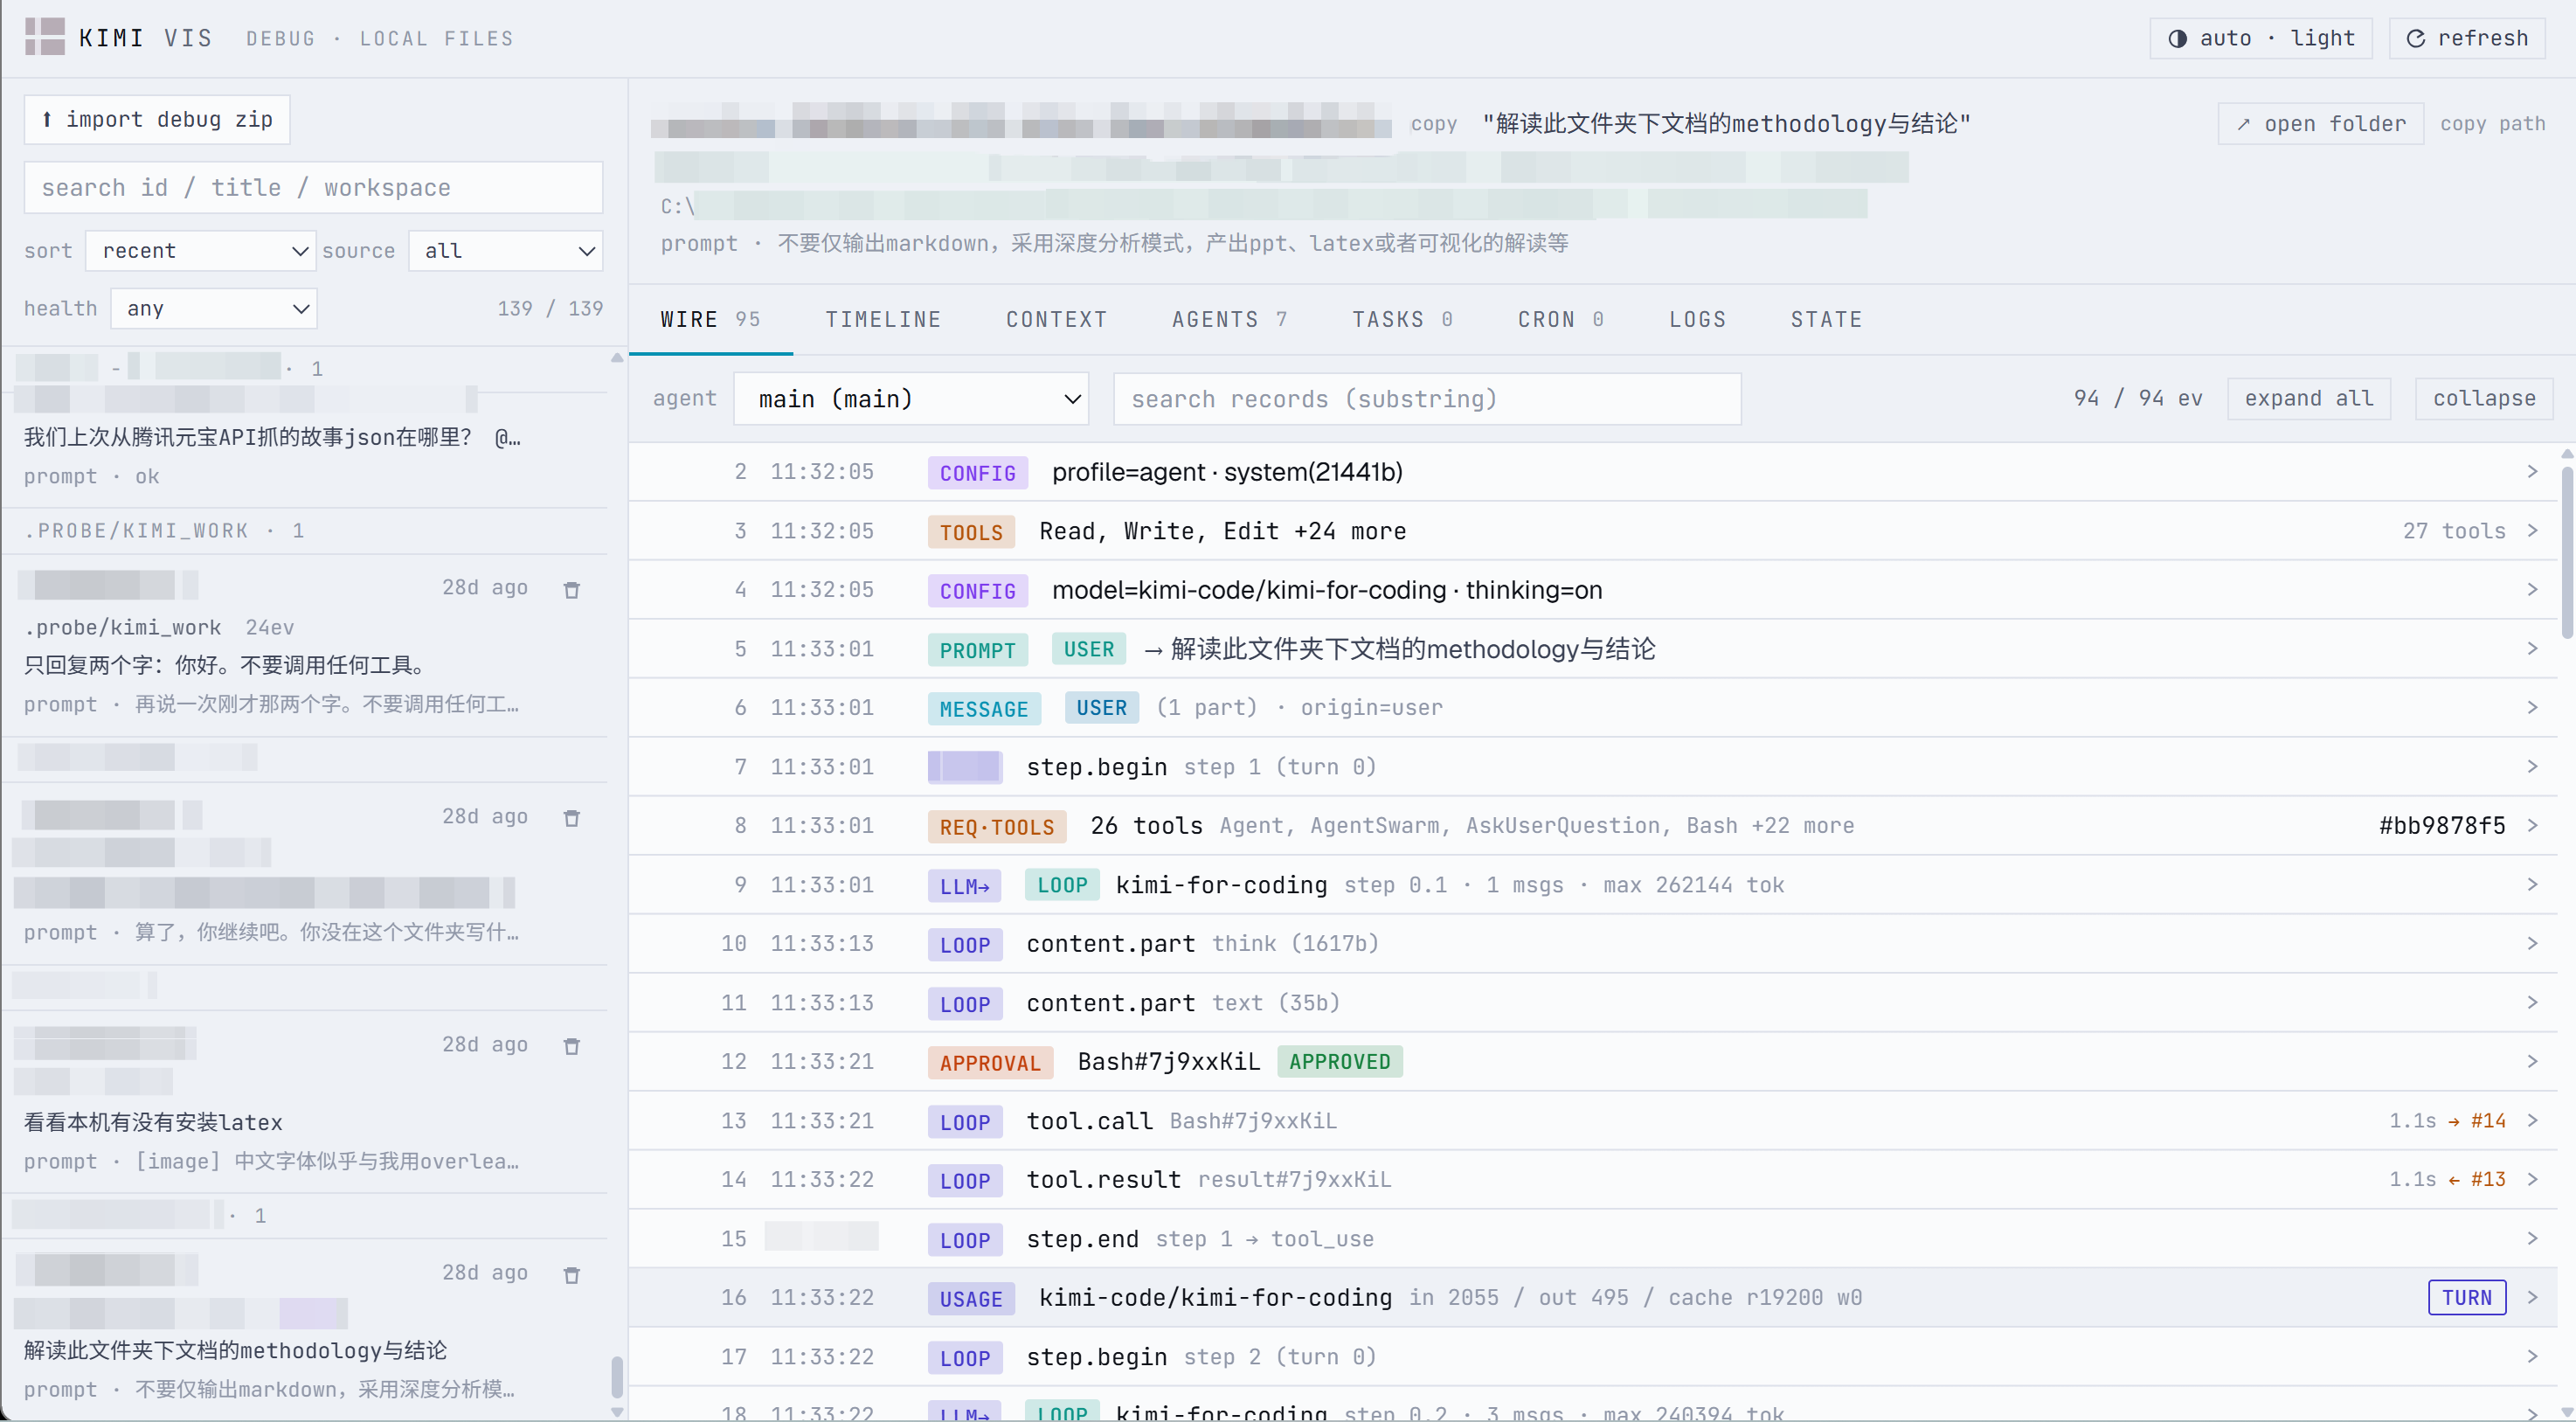Expand row 8 REQ·TOOLS 26 tools chevron

coord(2532,825)
